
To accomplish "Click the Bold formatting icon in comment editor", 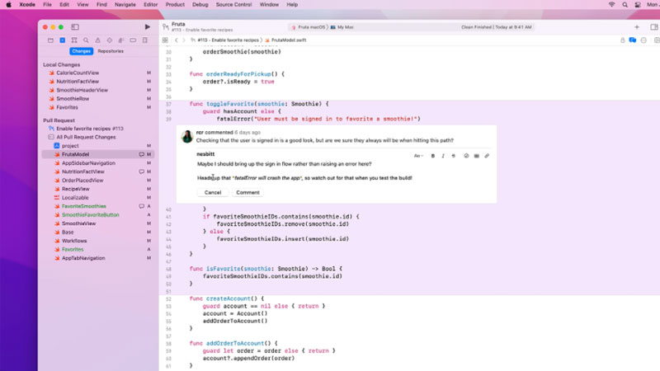I will click(x=432, y=156).
